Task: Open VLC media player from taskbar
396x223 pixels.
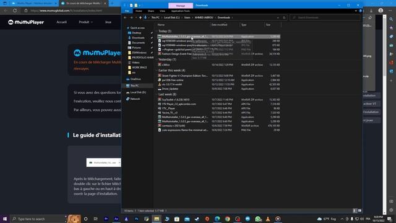Action: coord(268,219)
